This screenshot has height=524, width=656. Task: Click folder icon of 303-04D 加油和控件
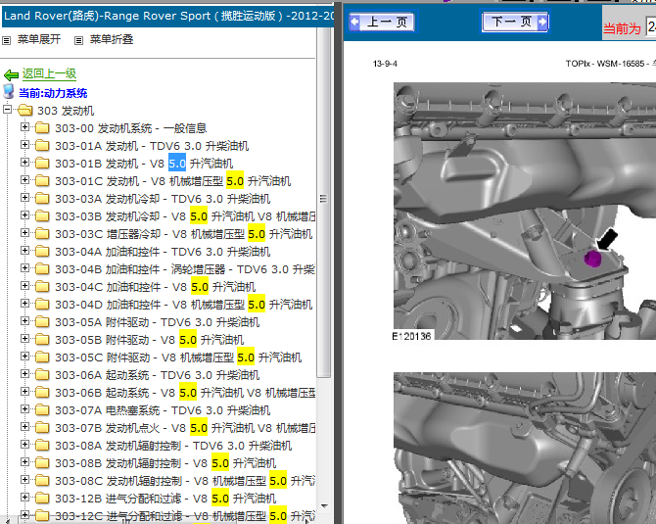click(x=42, y=304)
